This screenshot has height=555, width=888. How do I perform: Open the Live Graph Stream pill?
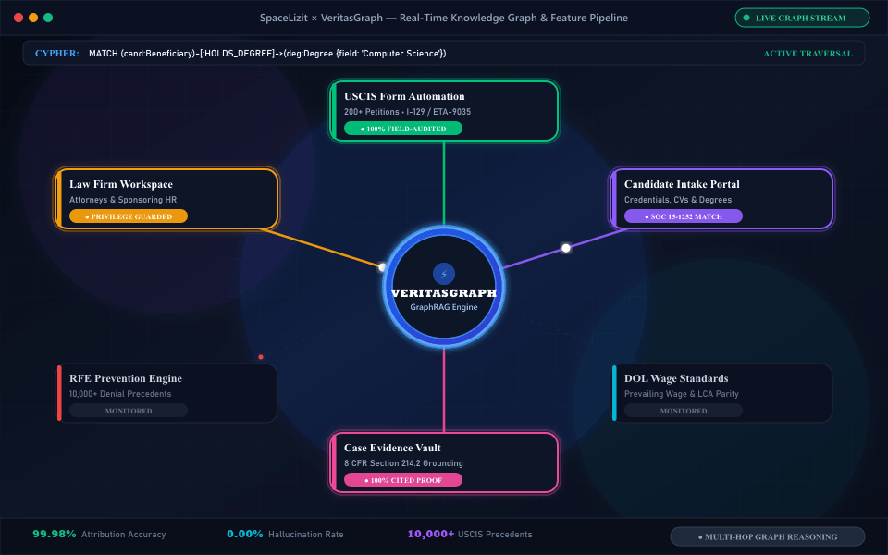(802, 18)
